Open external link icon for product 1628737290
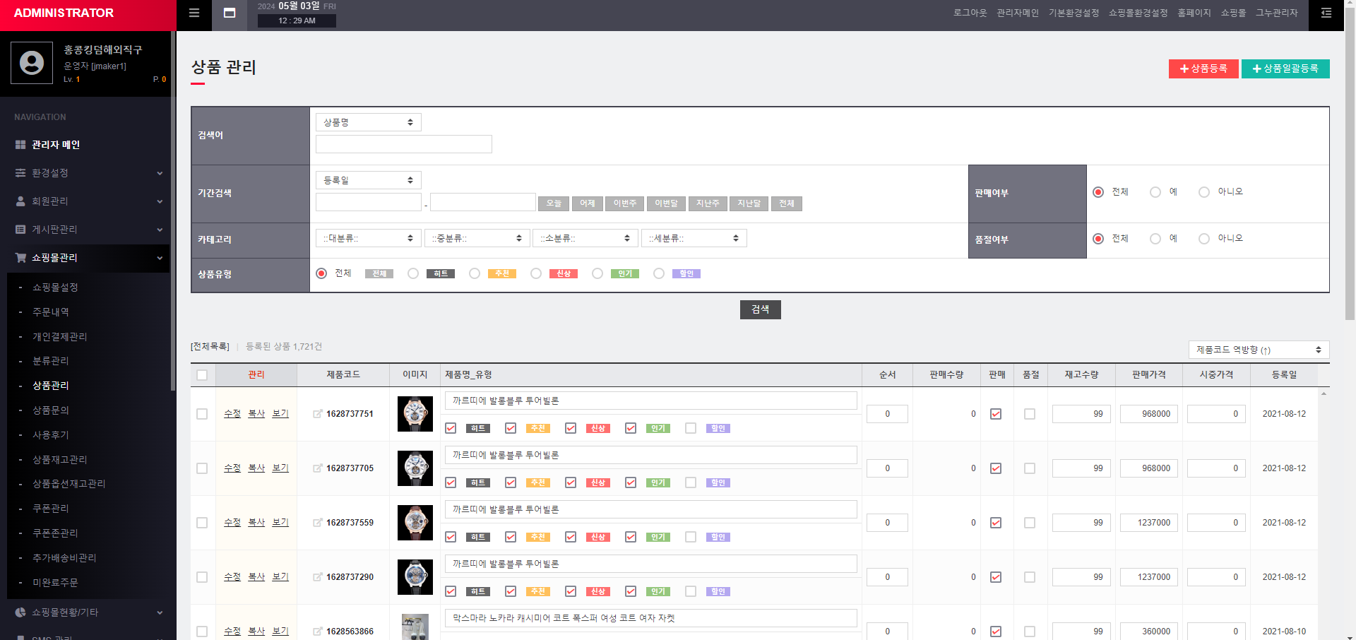 318,577
